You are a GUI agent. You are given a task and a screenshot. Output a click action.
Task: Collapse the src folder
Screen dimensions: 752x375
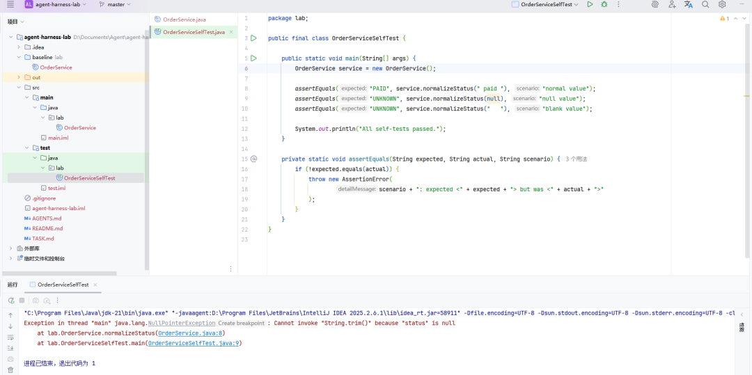[19, 87]
